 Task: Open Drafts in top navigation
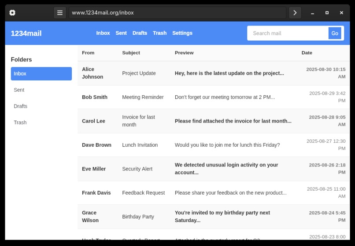point(140,33)
